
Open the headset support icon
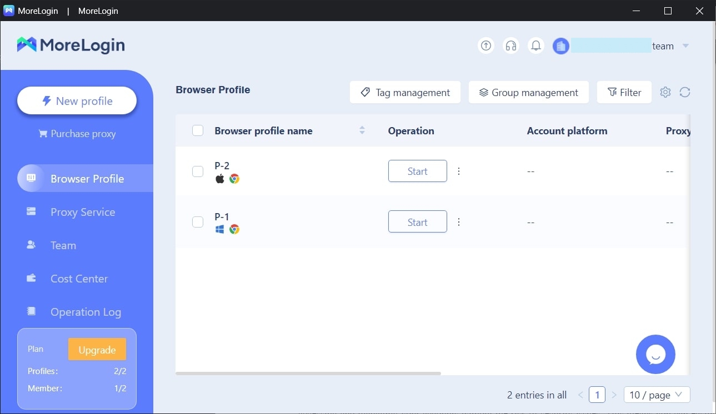(x=511, y=46)
